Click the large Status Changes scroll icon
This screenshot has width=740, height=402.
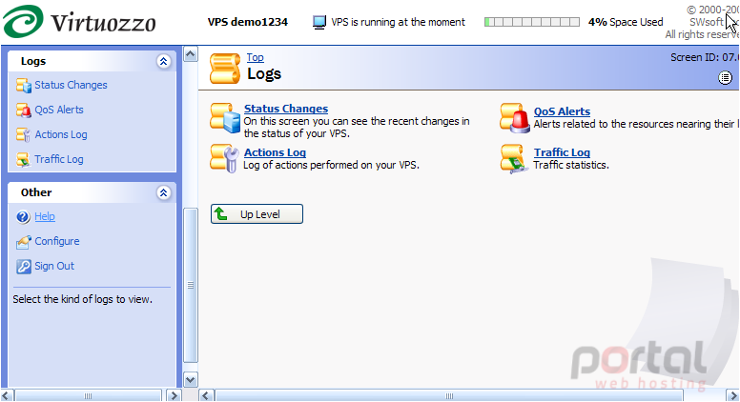pyautogui.click(x=225, y=118)
